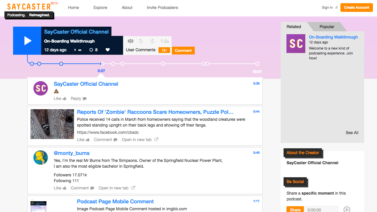
Task: Open the Explore menu item
Action: click(x=100, y=8)
